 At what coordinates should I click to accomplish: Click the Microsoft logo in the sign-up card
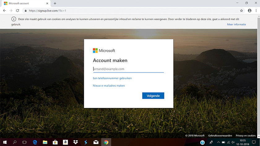point(104,51)
